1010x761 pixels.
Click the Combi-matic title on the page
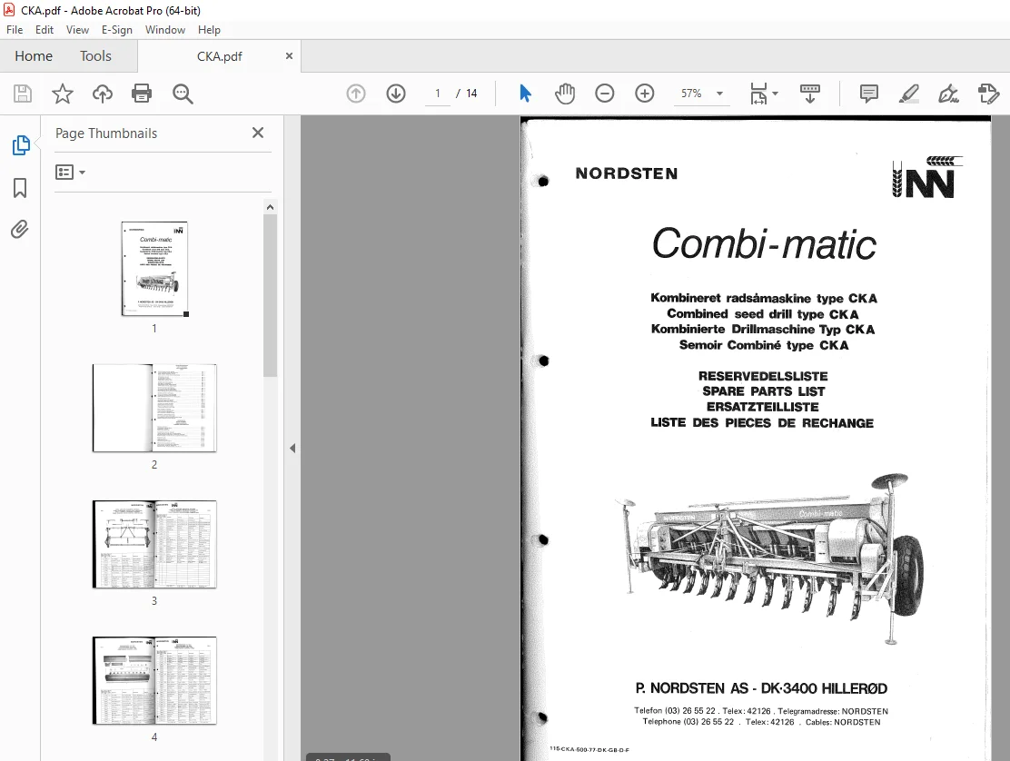[x=764, y=243]
